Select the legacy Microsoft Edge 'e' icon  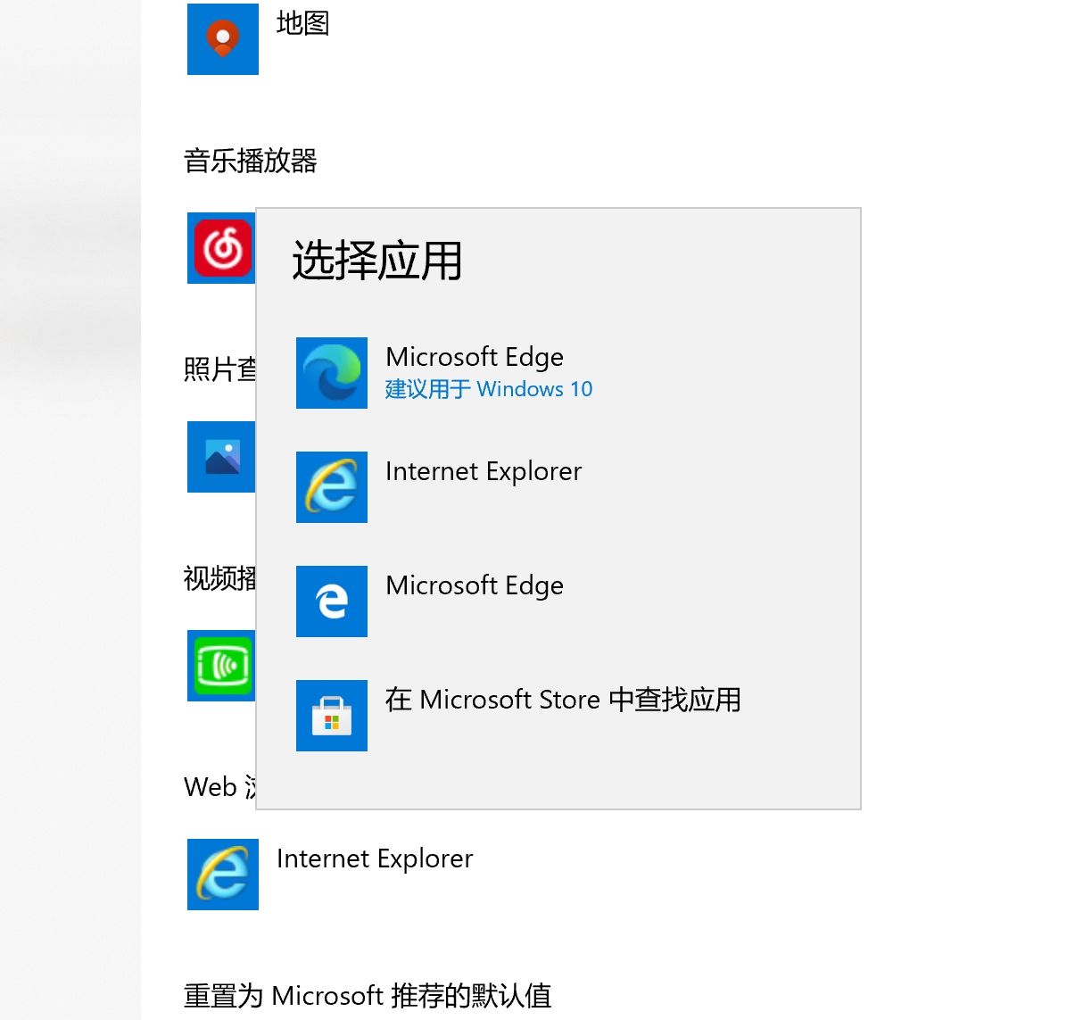pos(331,601)
